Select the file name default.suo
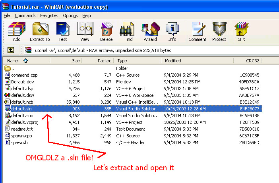 click(22, 116)
